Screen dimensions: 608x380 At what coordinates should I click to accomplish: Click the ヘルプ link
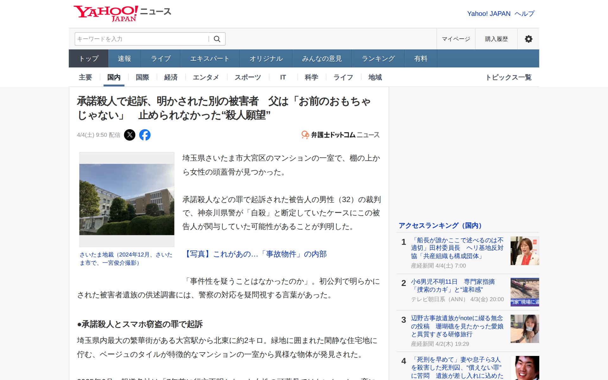(524, 14)
